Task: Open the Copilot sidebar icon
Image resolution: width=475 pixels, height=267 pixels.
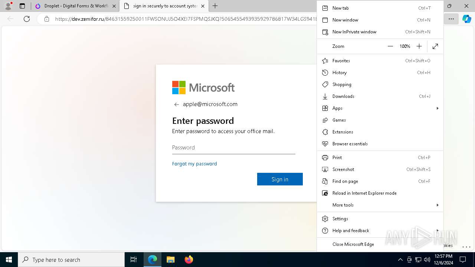Action: coord(466,19)
